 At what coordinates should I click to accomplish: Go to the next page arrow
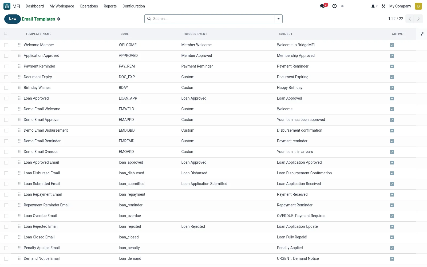coord(418,19)
